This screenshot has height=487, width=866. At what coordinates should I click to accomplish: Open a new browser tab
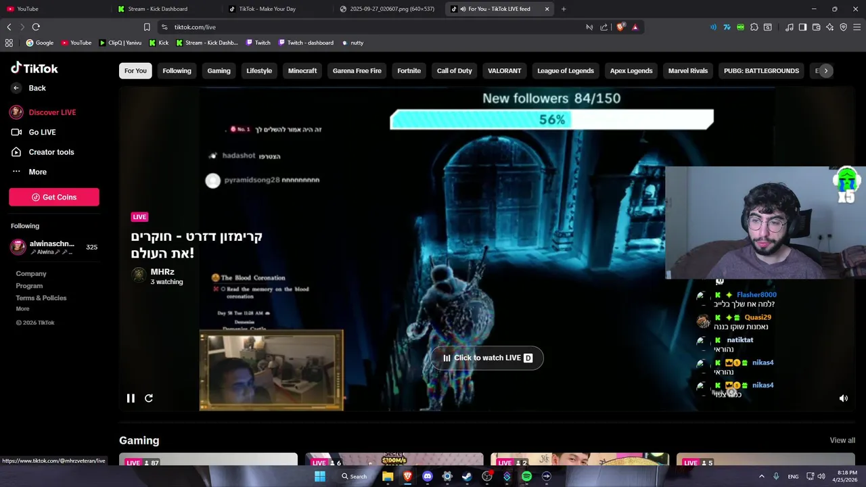coord(564,9)
